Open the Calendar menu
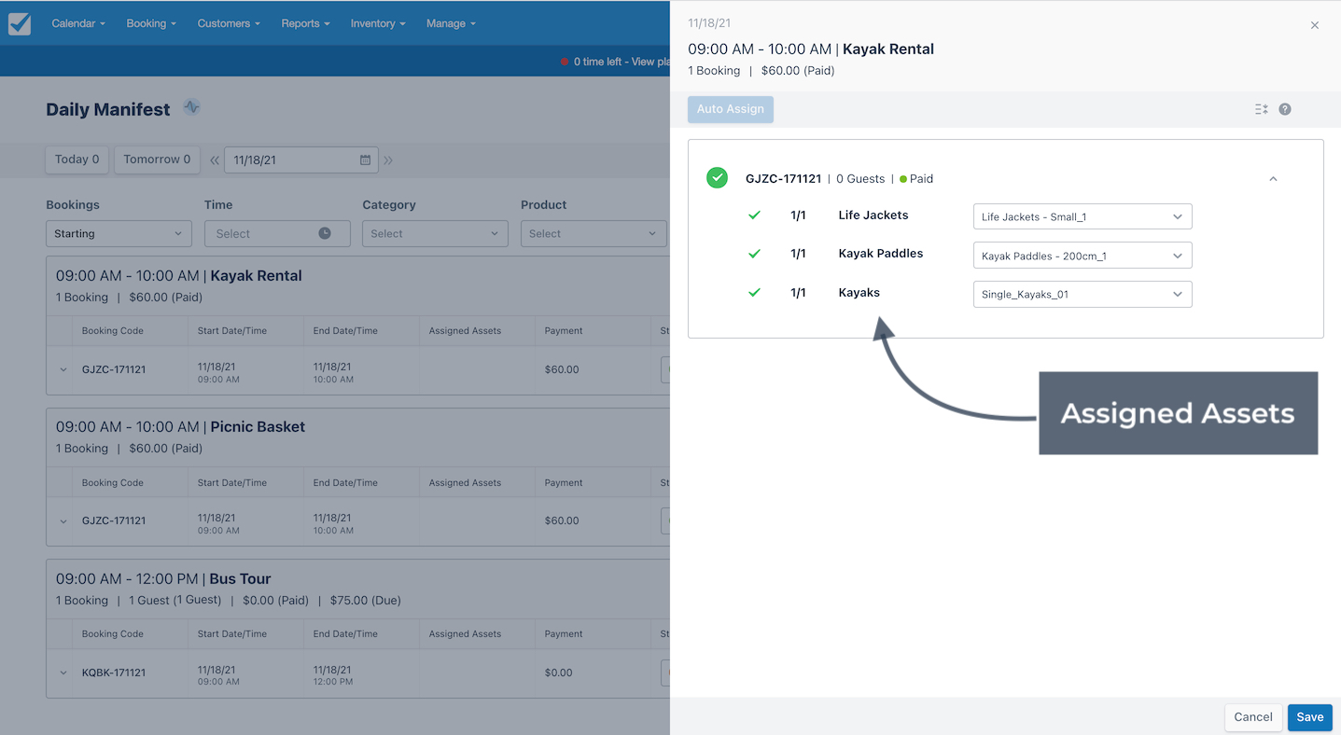Screen dimensions: 1341x735 (x=78, y=23)
